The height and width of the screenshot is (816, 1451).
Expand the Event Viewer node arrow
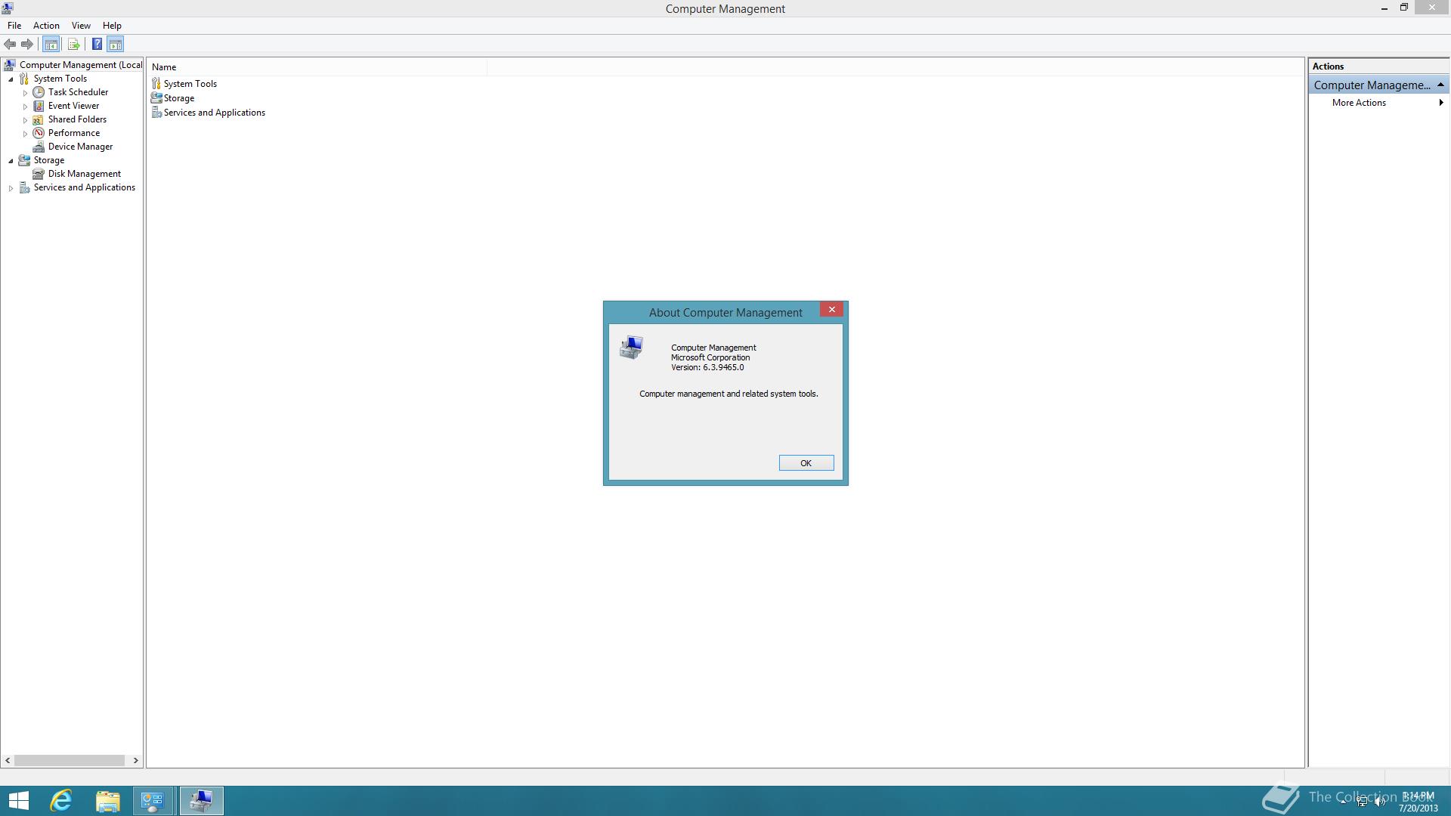(25, 107)
